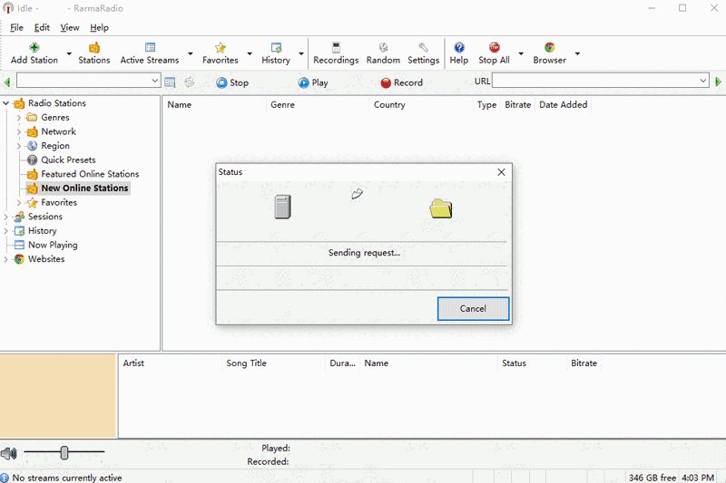Click the speaker mute icon
Image resolution: width=726 pixels, height=483 pixels.
click(9, 453)
